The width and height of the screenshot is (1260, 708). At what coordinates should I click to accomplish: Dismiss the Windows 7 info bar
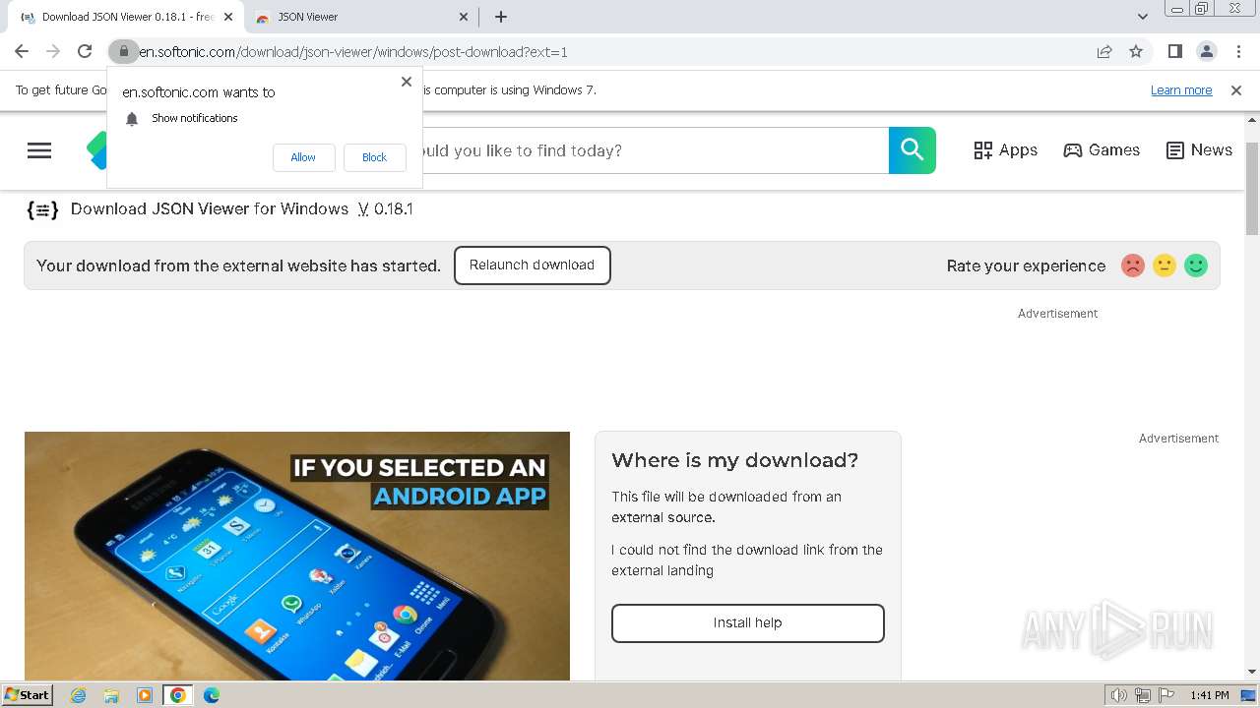(x=1236, y=89)
